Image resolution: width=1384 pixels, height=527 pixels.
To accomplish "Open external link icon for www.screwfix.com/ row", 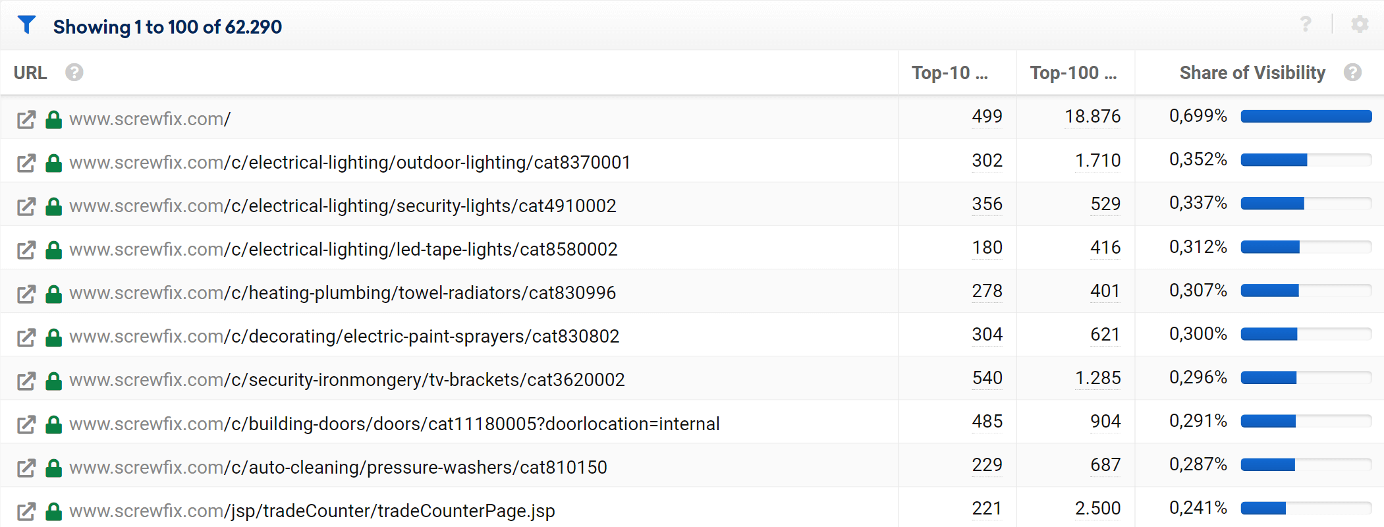I will click(26, 119).
